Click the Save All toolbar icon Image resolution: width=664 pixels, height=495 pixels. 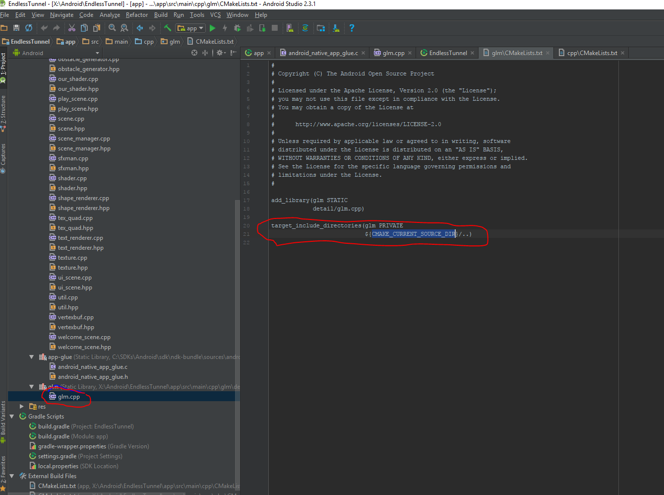pyautogui.click(x=16, y=28)
